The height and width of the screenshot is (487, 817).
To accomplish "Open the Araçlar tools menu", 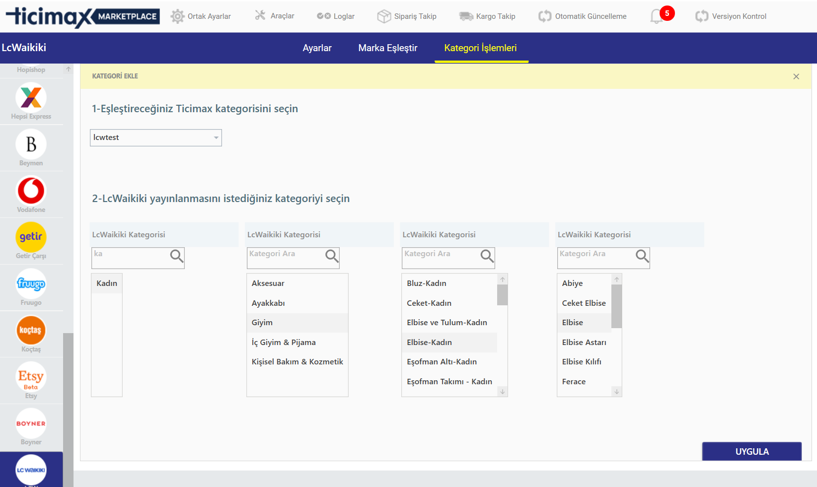I will coord(275,16).
